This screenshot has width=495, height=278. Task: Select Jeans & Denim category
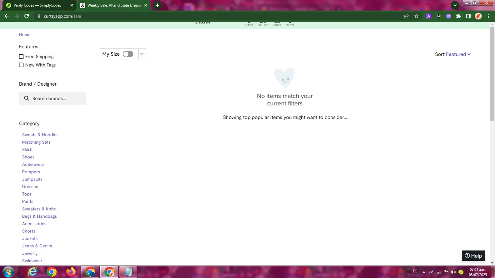[x=37, y=246]
